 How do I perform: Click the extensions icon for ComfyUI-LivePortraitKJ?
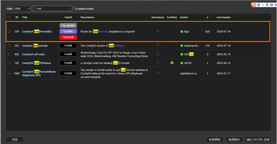coord(158,31)
